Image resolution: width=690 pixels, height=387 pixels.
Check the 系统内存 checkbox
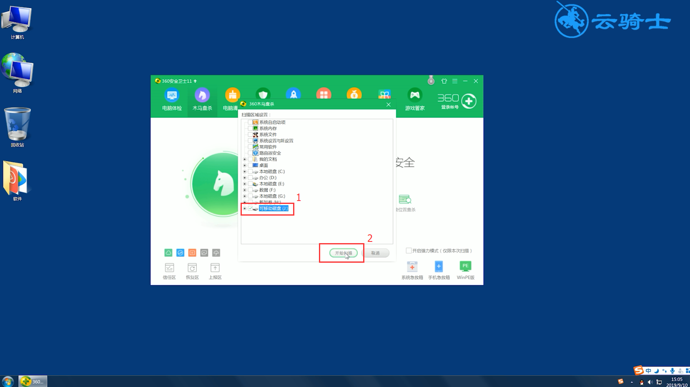tap(250, 128)
